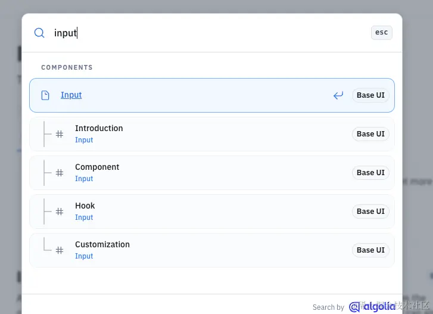Screen dimensions: 433x314
Task: Open the Input page result link
Action: [x=71, y=95]
